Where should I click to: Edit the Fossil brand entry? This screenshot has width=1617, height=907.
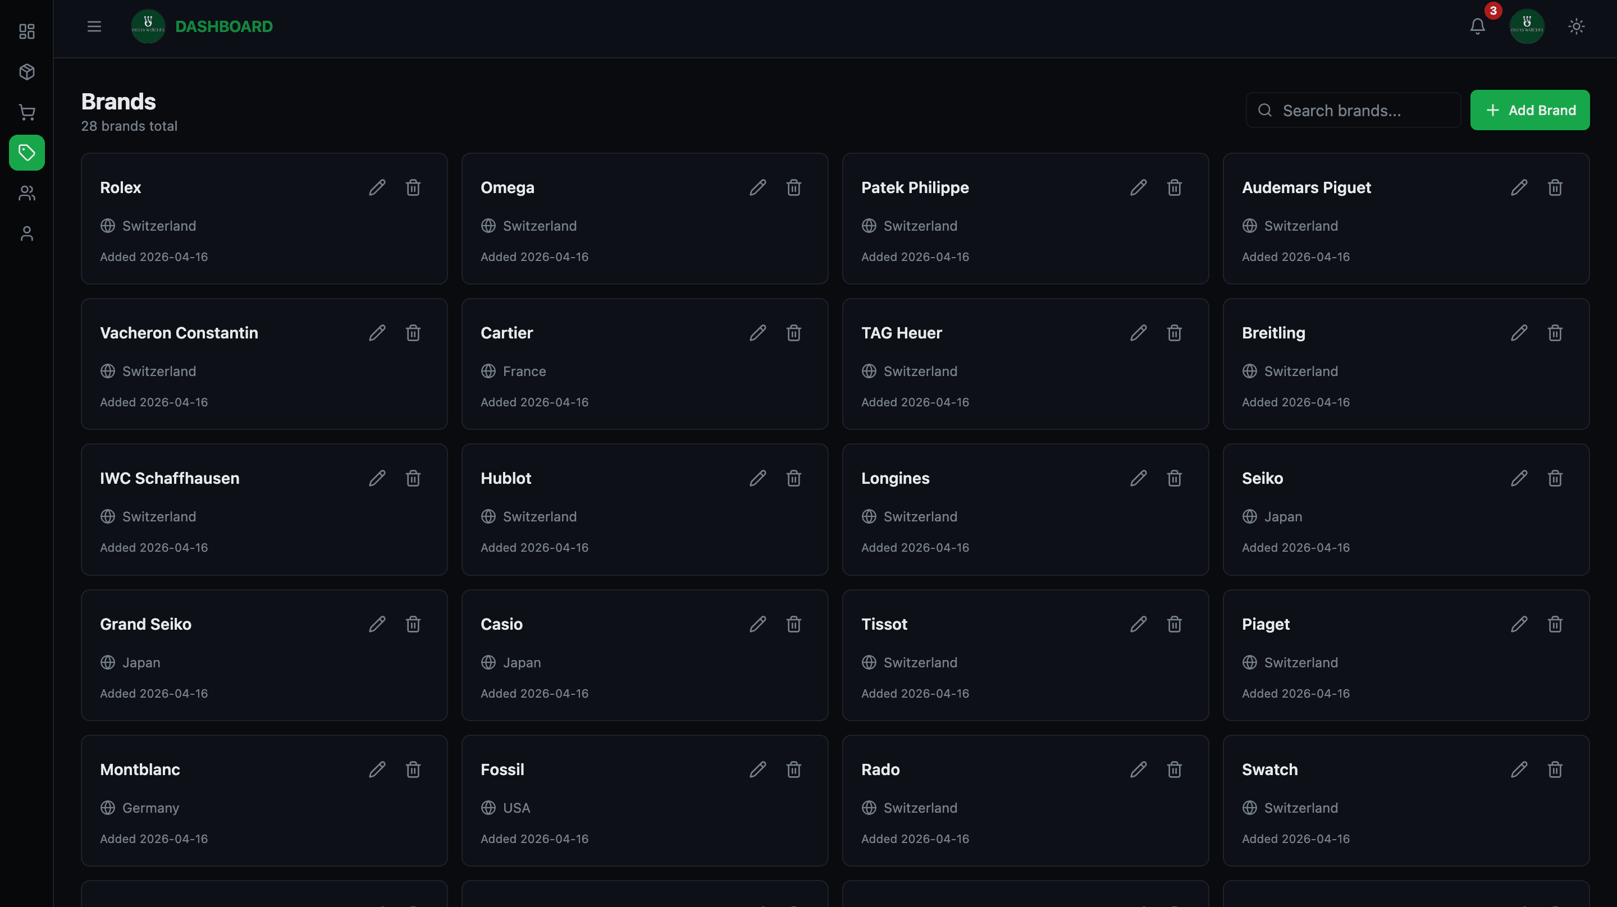click(757, 769)
